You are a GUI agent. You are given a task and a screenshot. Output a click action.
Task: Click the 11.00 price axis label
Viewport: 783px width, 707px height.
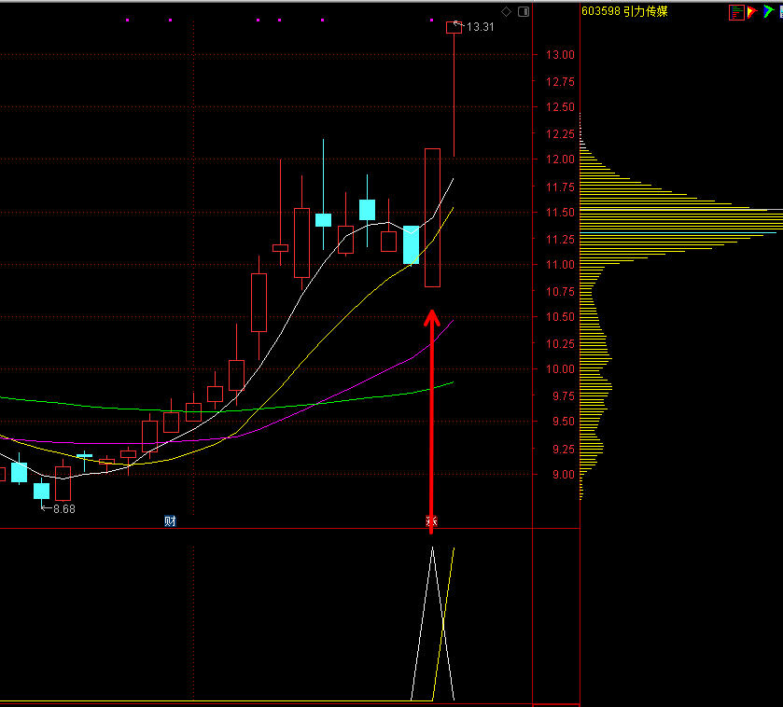560,265
